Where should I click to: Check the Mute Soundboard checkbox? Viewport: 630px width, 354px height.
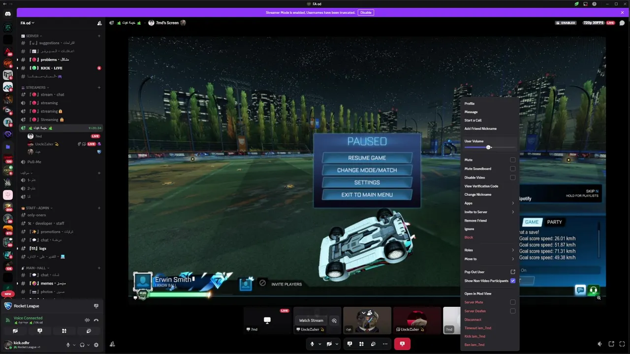coord(513,169)
